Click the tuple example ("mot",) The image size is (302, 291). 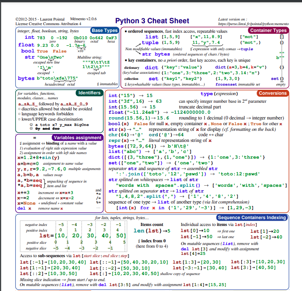(250, 43)
